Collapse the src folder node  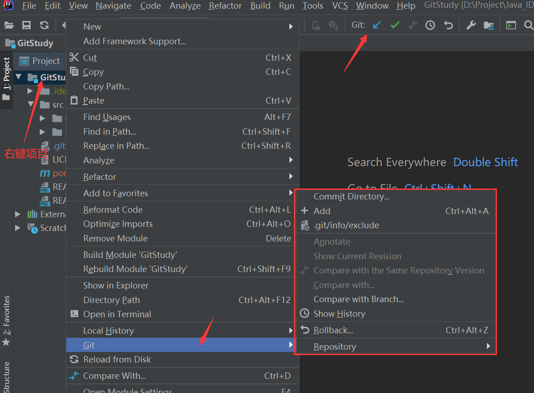click(31, 104)
